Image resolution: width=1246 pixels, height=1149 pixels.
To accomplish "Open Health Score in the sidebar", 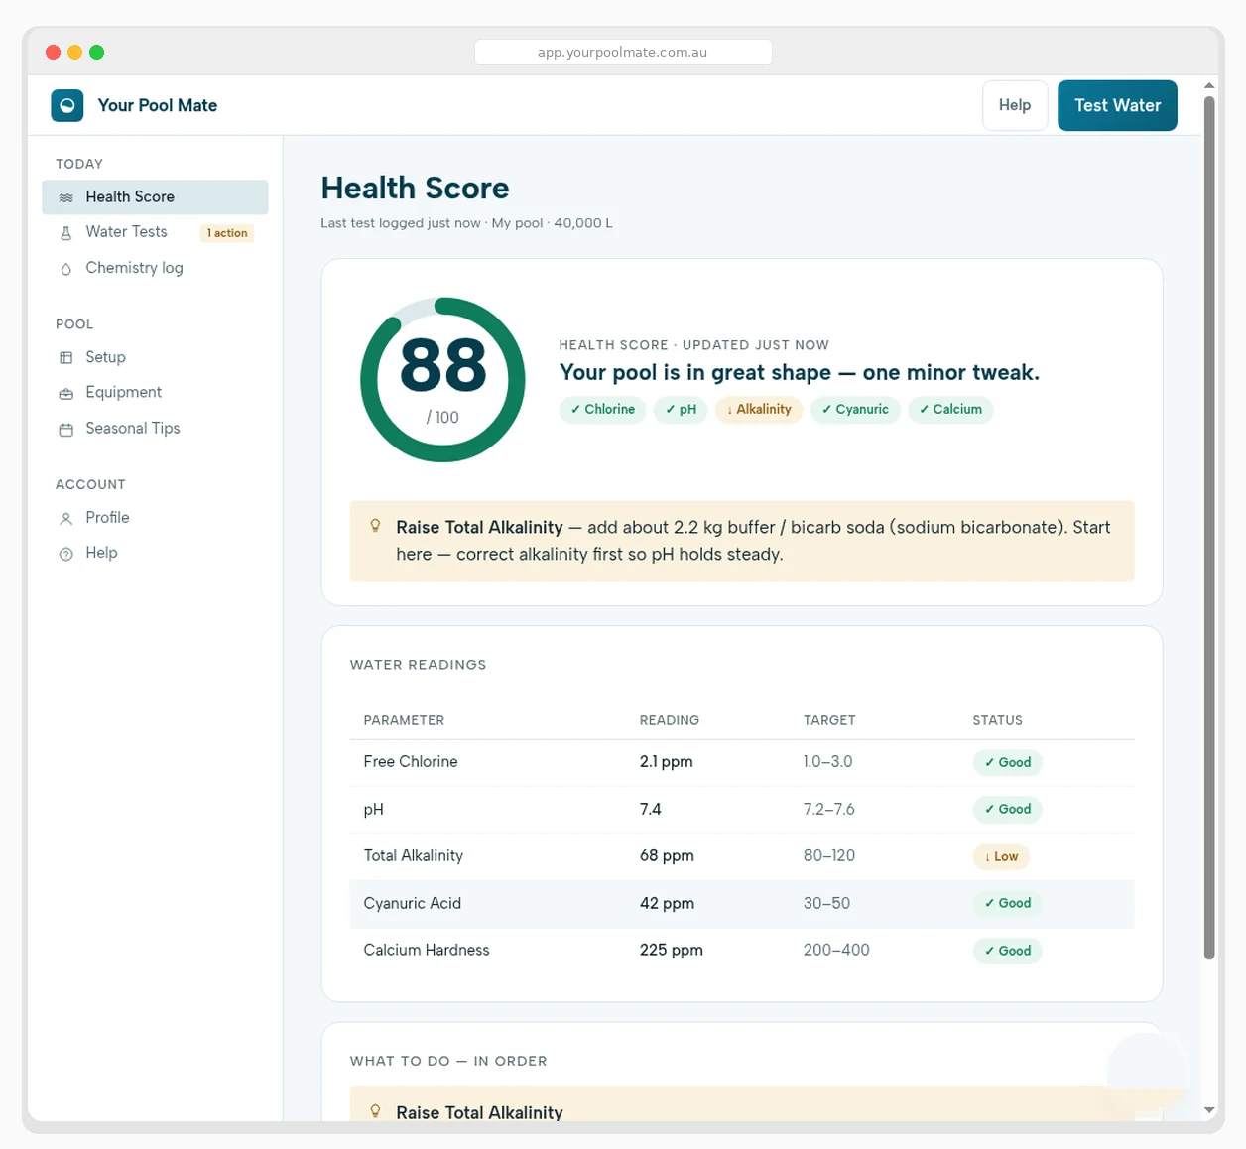I will tap(155, 196).
